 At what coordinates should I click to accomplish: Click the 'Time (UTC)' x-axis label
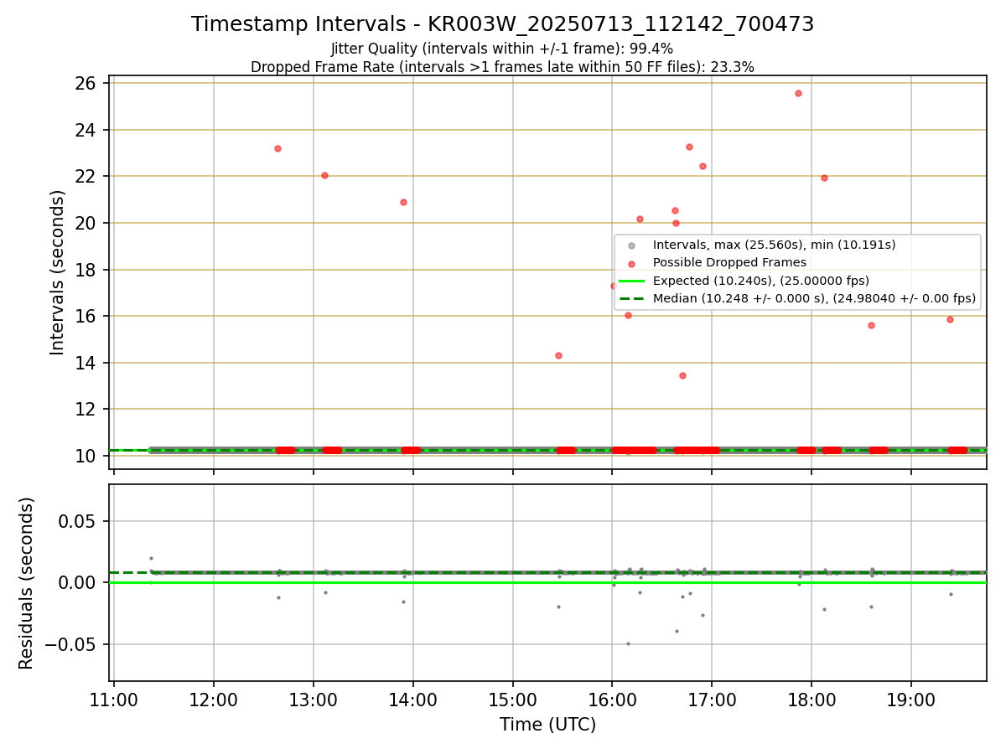[x=547, y=725]
